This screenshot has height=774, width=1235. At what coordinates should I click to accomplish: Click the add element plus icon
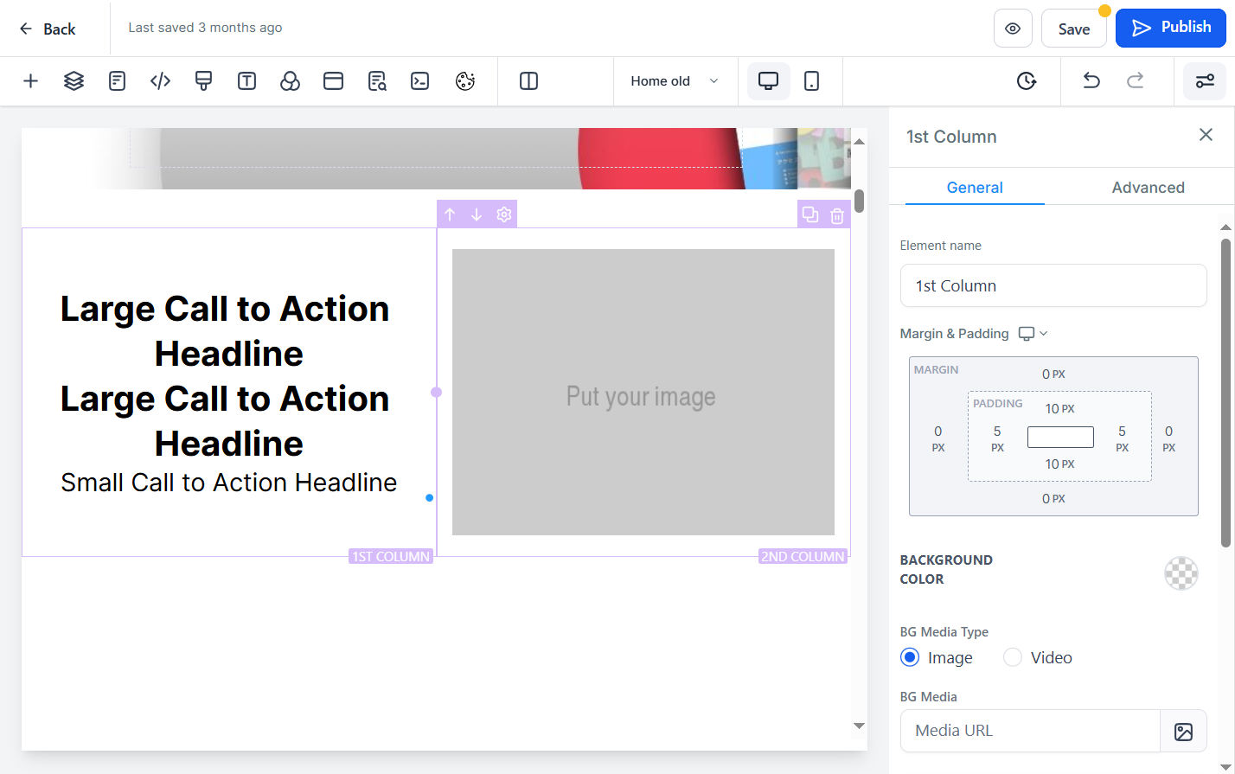click(x=31, y=81)
